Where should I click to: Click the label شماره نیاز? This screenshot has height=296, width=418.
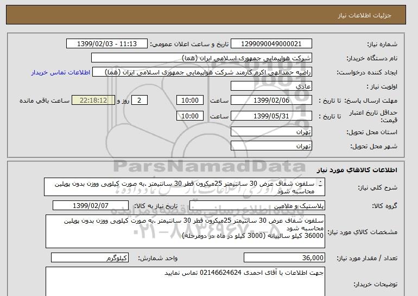(x=382, y=44)
